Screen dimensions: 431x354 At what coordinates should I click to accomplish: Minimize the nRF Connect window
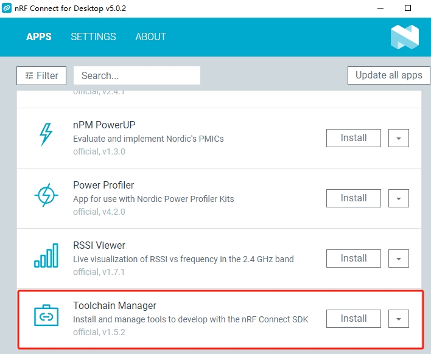click(x=380, y=8)
